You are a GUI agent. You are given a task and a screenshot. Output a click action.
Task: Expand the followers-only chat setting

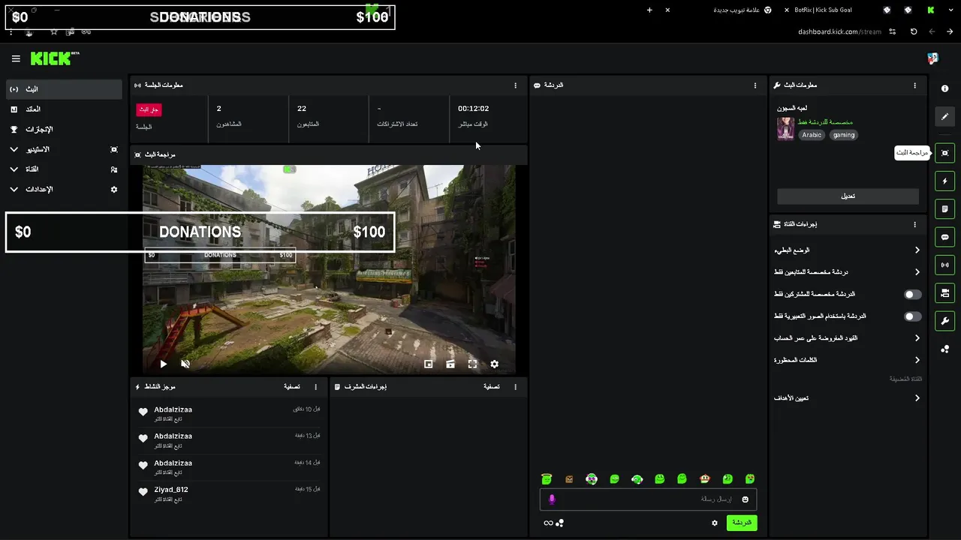point(847,272)
